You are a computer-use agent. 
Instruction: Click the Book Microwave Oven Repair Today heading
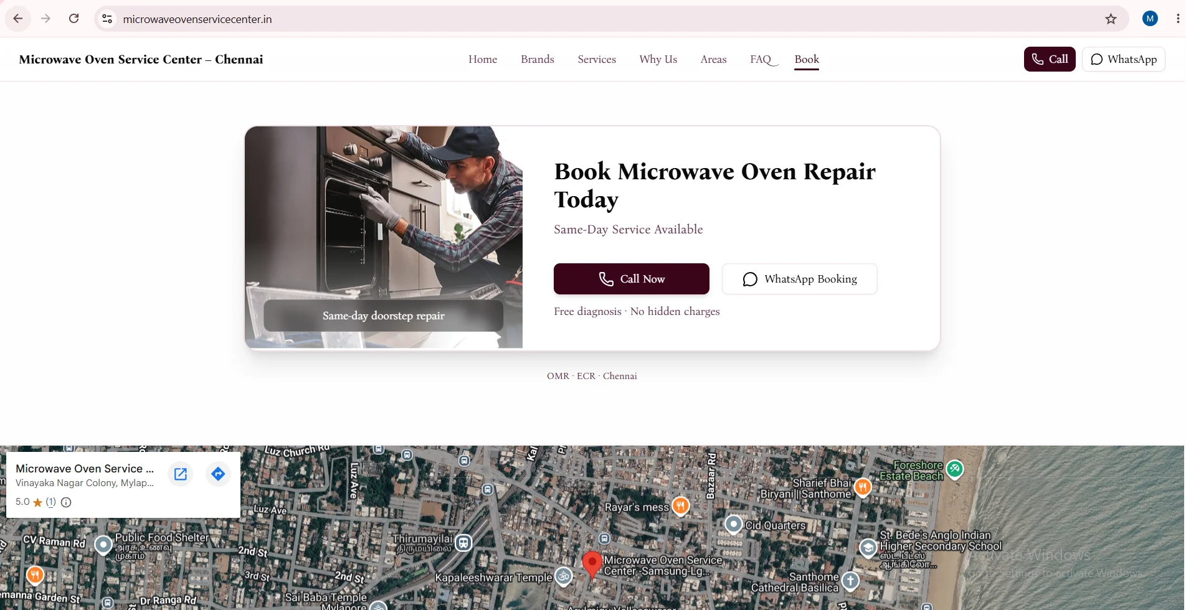[714, 185]
